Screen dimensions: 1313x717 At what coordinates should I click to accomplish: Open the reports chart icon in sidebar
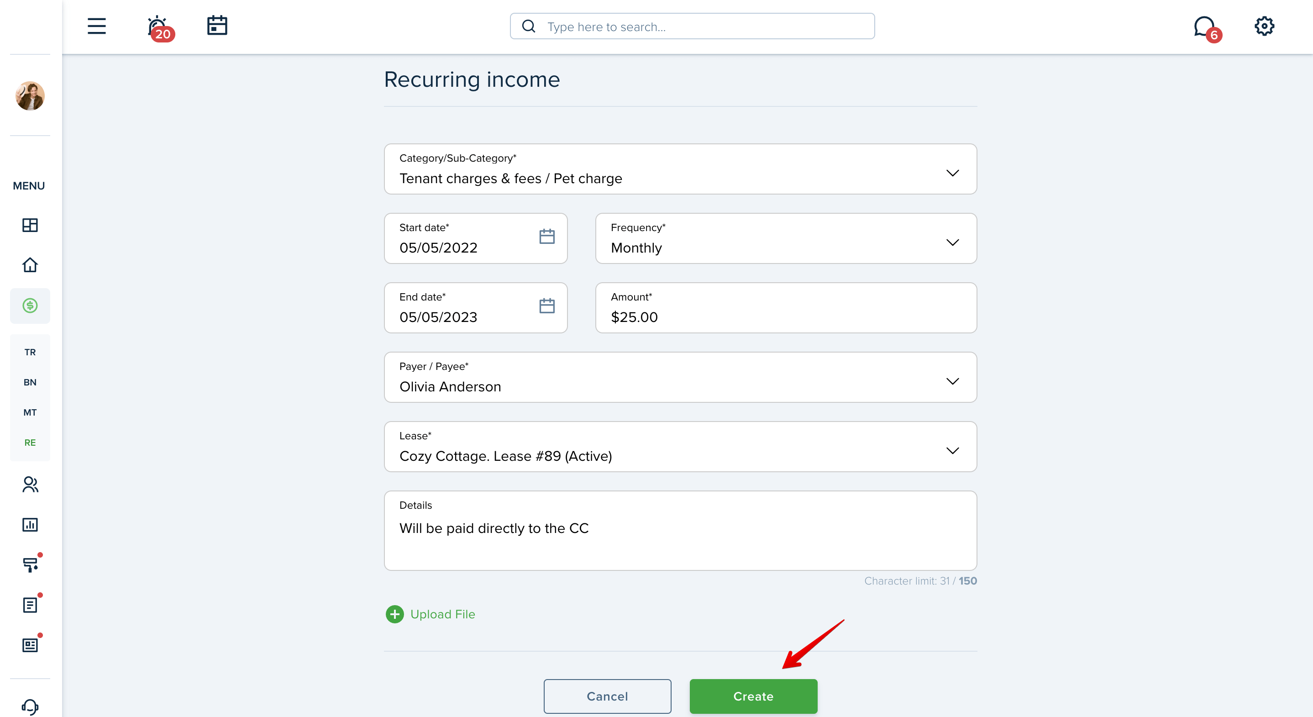pos(30,524)
